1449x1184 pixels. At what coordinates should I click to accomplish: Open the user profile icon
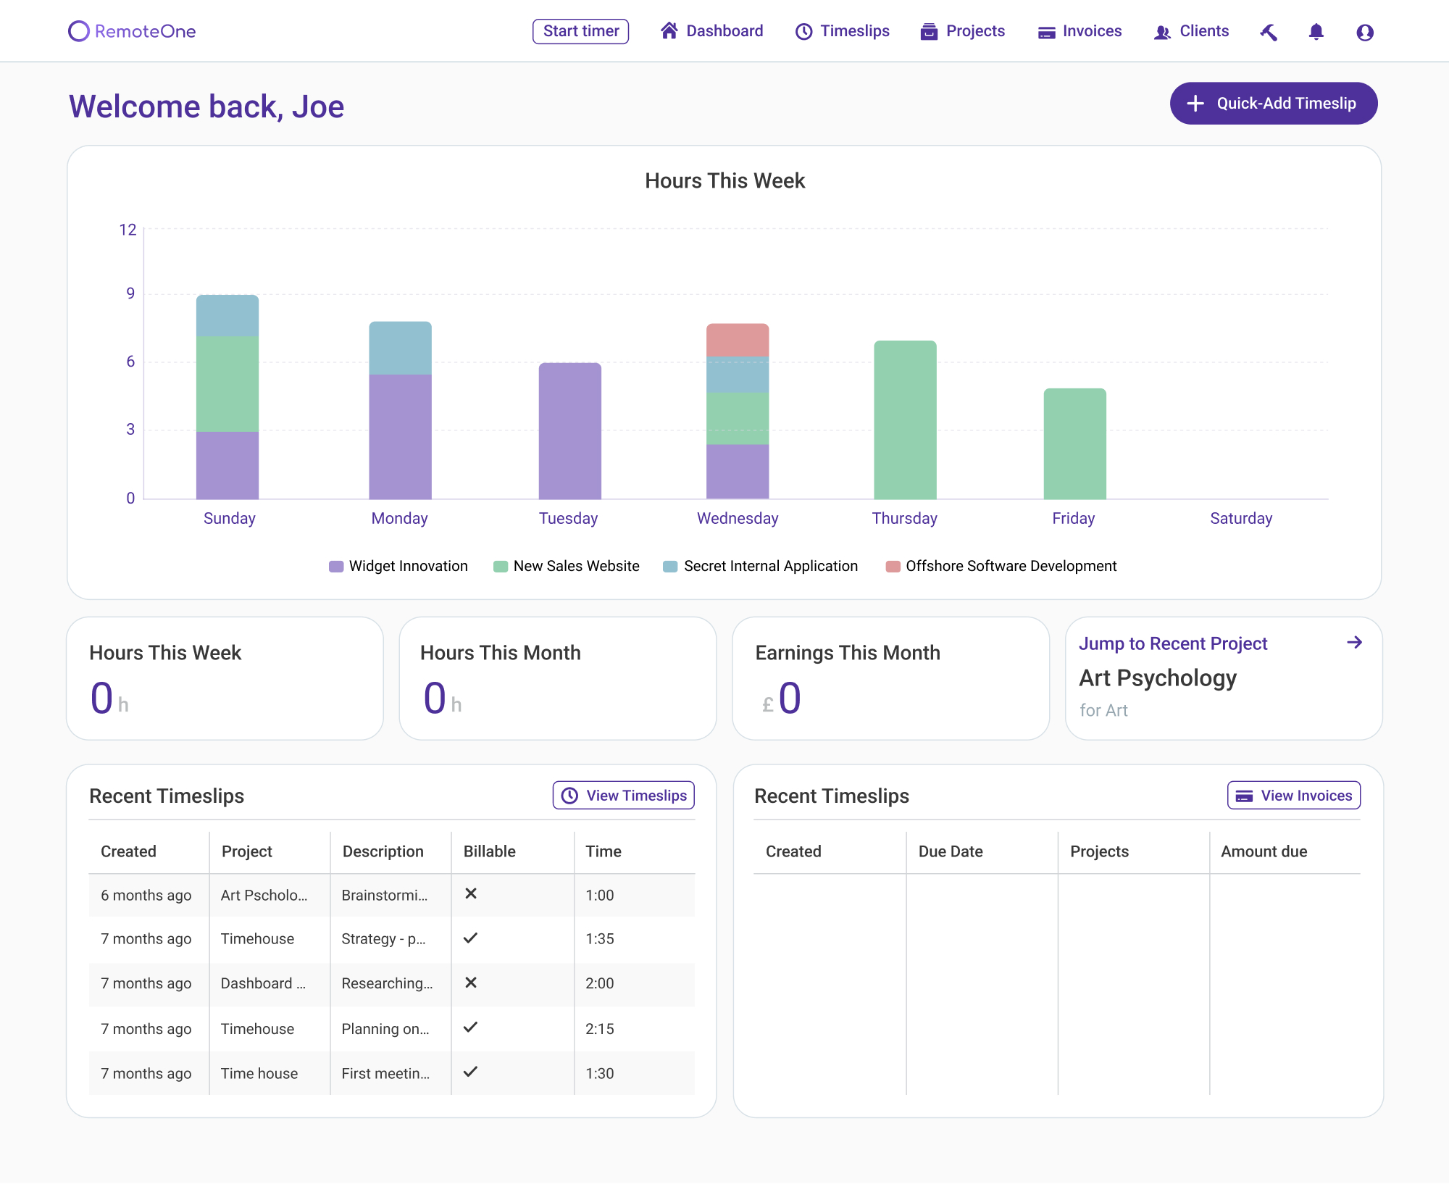(1365, 32)
